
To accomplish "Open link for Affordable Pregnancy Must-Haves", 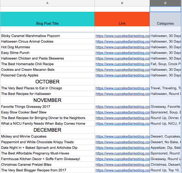I will (x=122, y=153).
